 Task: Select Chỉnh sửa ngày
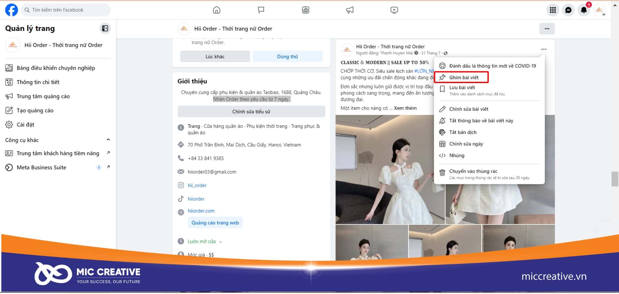[x=489, y=144]
